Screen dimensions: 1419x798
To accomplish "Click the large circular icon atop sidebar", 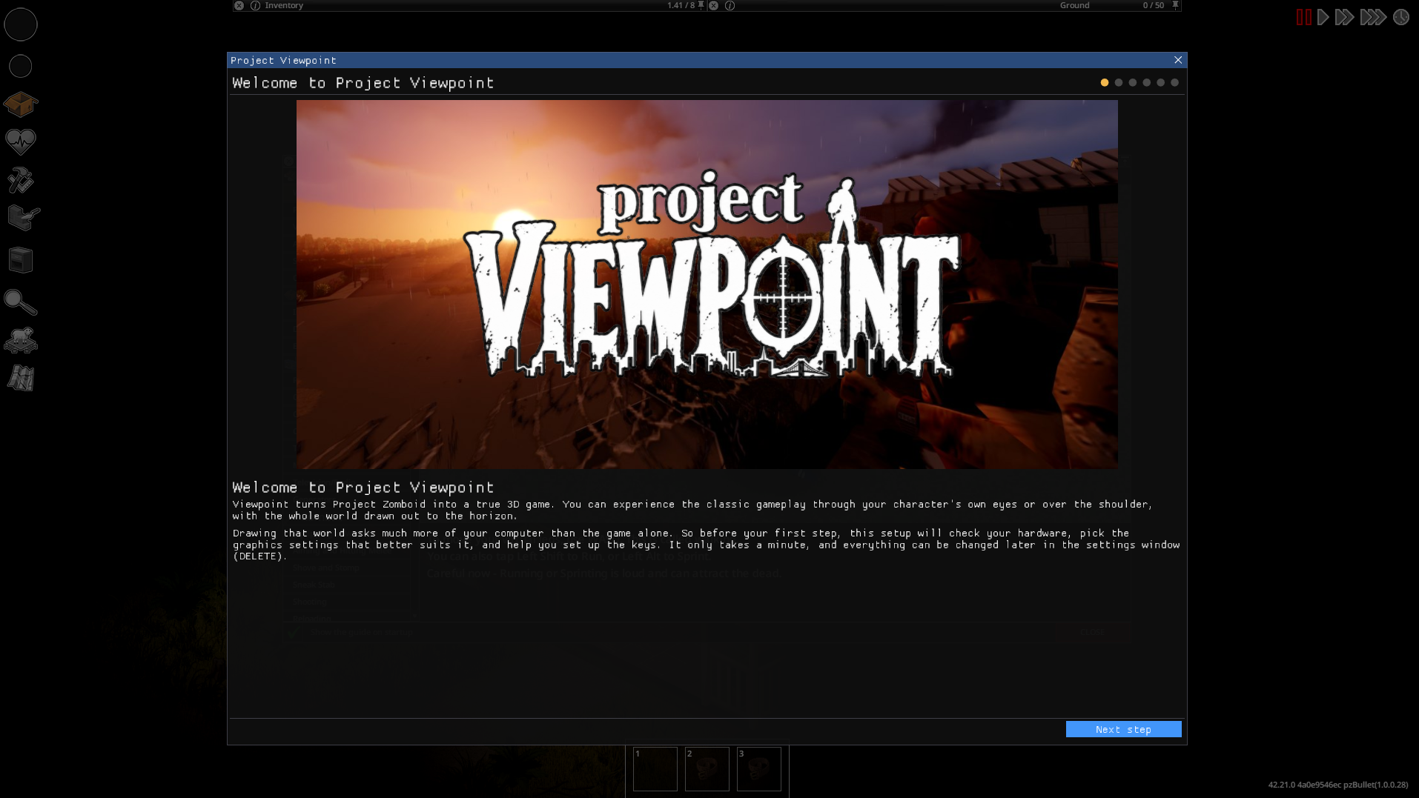I will 21,24.
